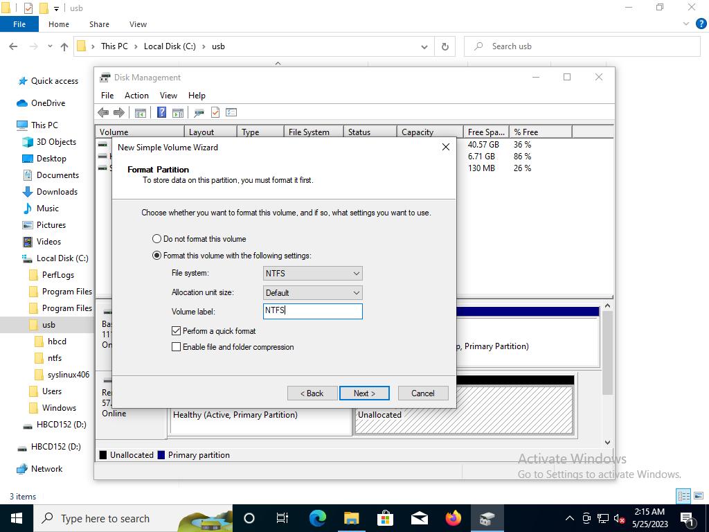Click the checklist settings toolbar icon

coord(231,112)
